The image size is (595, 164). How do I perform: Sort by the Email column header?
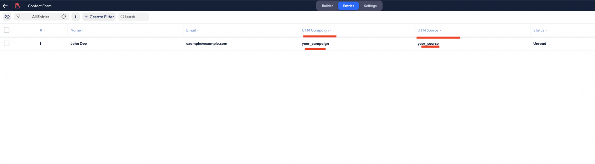pos(192,30)
